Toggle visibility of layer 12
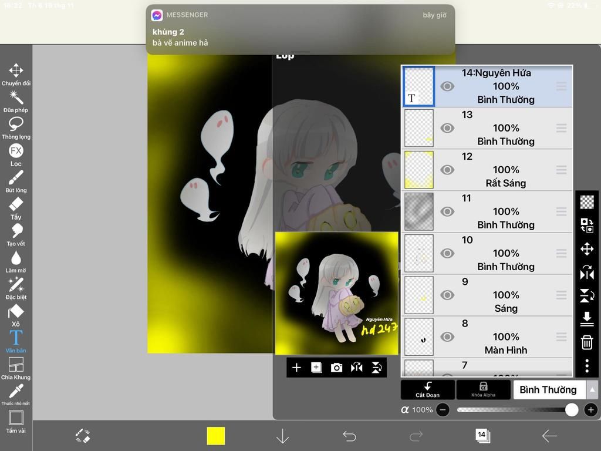The width and height of the screenshot is (601, 451). click(447, 170)
